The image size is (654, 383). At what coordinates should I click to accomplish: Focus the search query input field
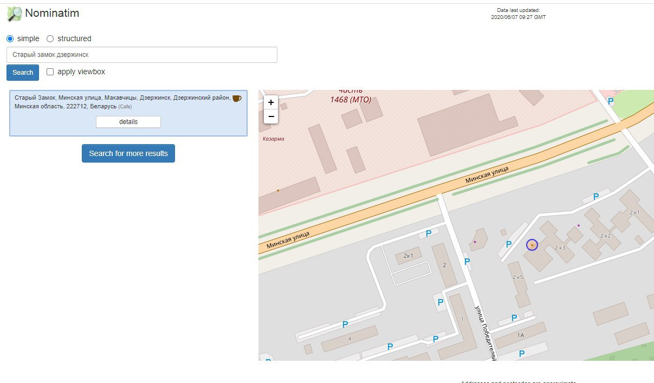142,55
